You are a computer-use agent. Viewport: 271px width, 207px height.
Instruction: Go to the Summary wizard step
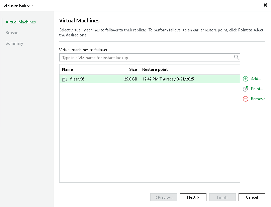14,43
